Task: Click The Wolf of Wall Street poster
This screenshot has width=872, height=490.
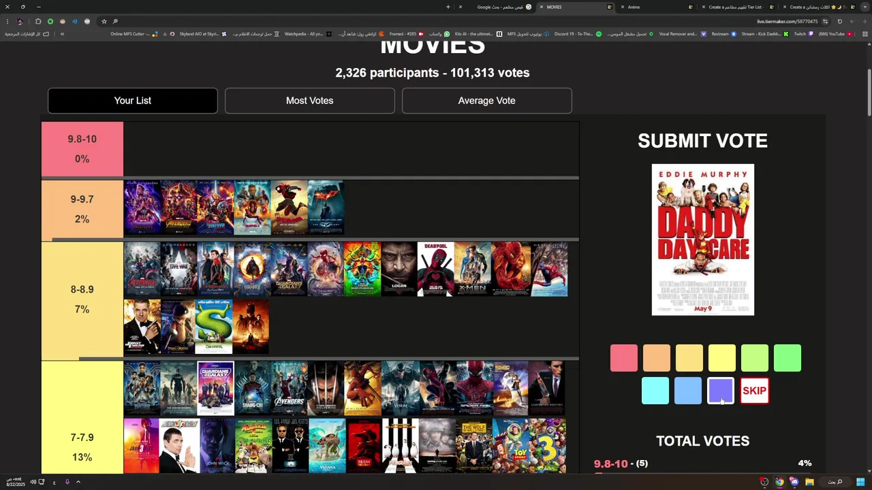Action: (x=473, y=446)
